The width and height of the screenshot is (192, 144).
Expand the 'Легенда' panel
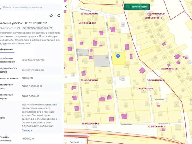[76, 142]
